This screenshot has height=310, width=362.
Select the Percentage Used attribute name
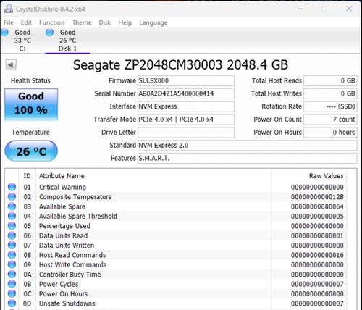[64, 226]
